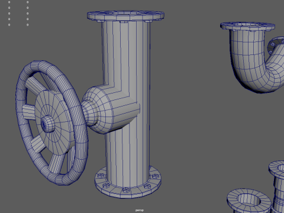Click the persp camera label
284x213 pixels.
tap(140, 210)
